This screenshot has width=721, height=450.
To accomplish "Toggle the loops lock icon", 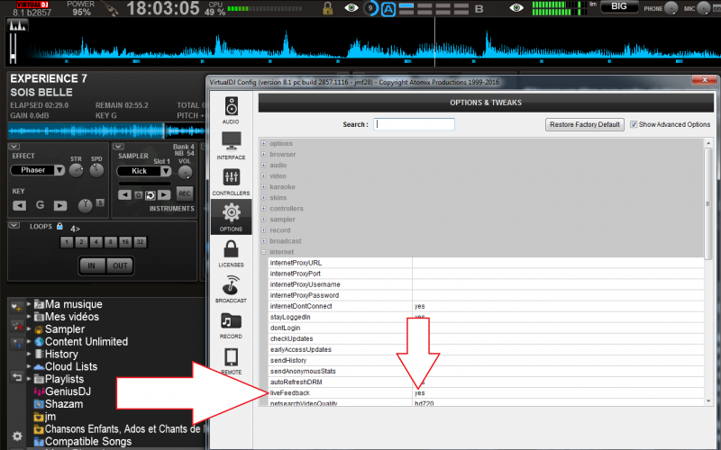I will point(59,226).
